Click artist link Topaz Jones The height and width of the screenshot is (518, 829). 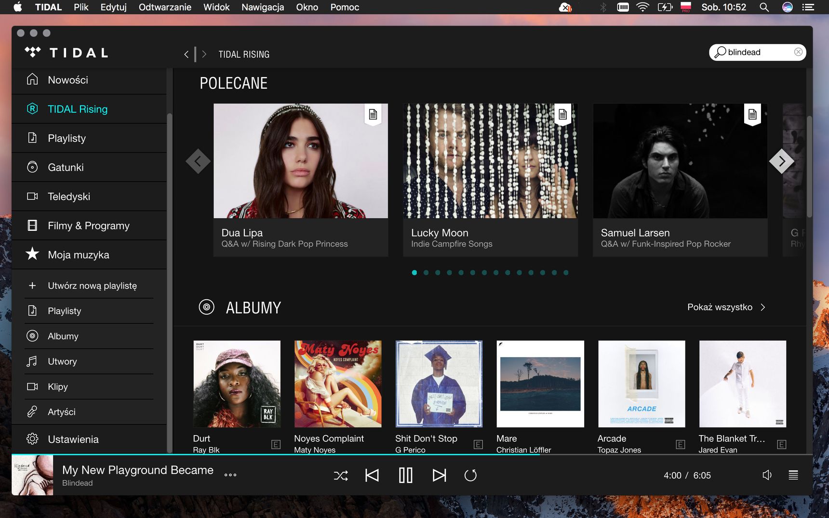(x=619, y=450)
